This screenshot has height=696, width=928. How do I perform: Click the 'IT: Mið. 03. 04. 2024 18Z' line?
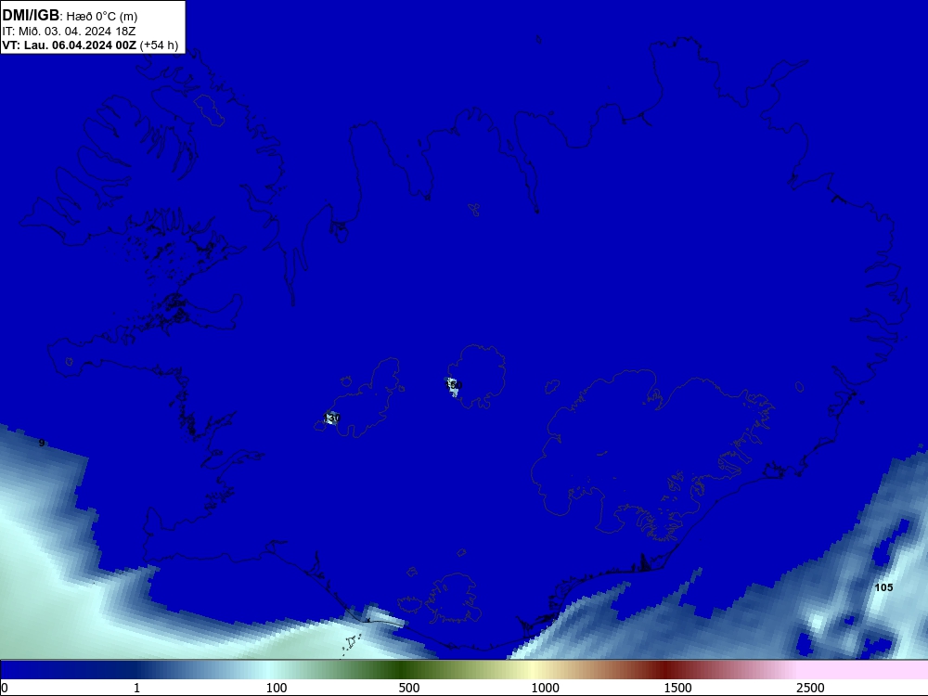(69, 32)
